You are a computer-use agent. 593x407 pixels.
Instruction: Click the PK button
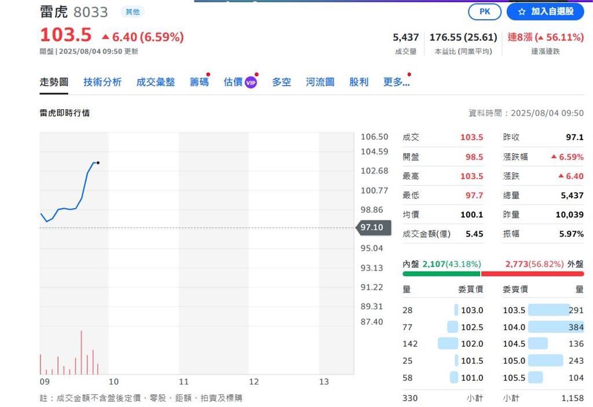point(484,12)
